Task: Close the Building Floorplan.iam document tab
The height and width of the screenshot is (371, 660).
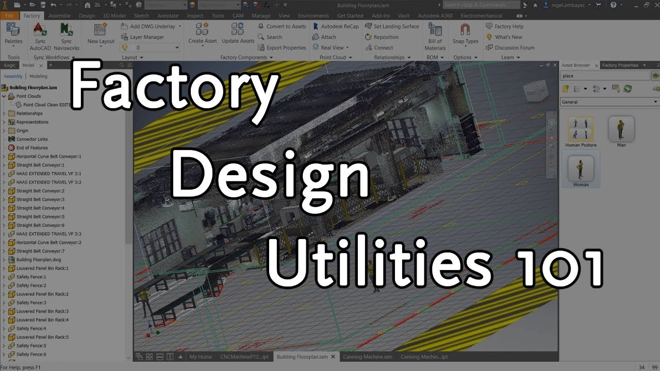Action: pos(333,357)
